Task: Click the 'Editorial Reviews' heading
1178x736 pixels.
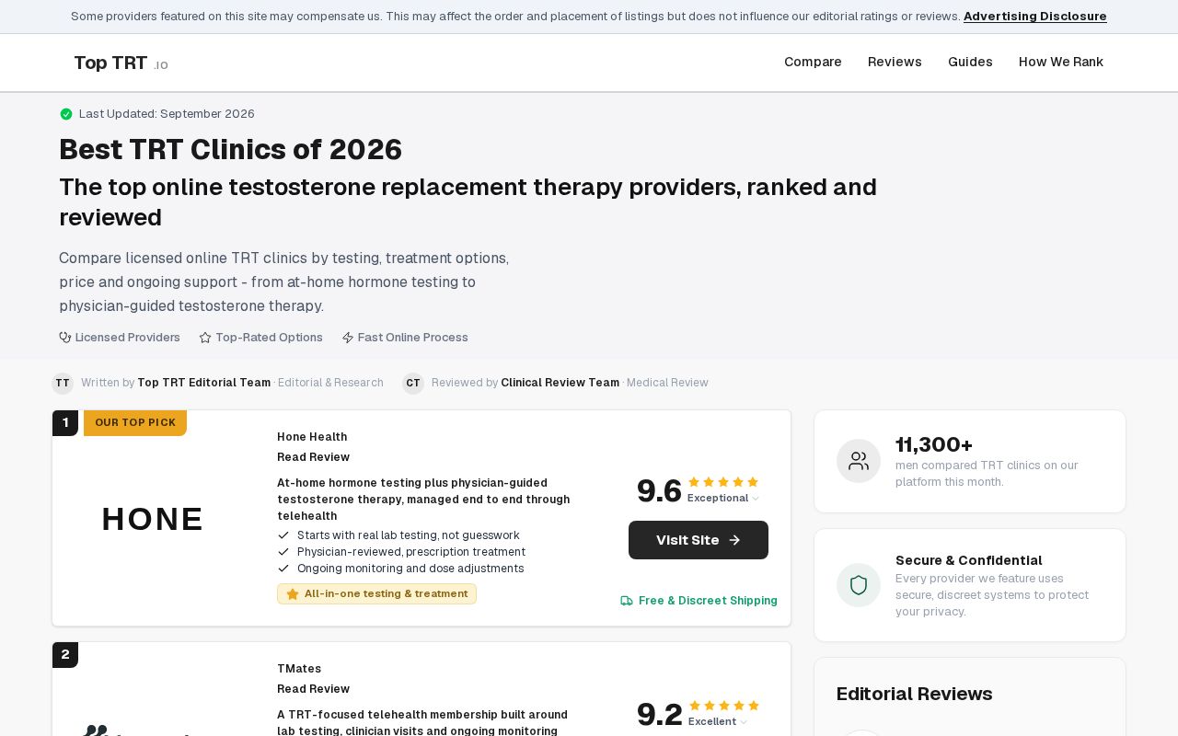Action: (x=915, y=694)
